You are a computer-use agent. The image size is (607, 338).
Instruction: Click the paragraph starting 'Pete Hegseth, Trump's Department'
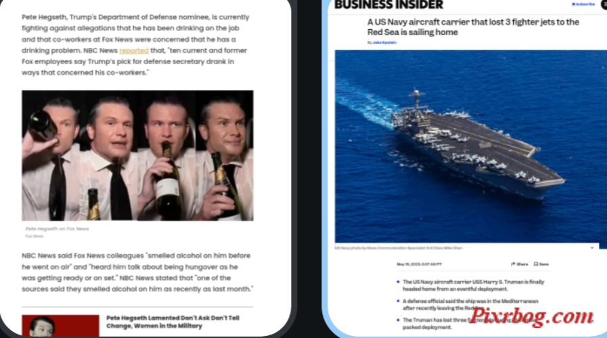[135, 45]
